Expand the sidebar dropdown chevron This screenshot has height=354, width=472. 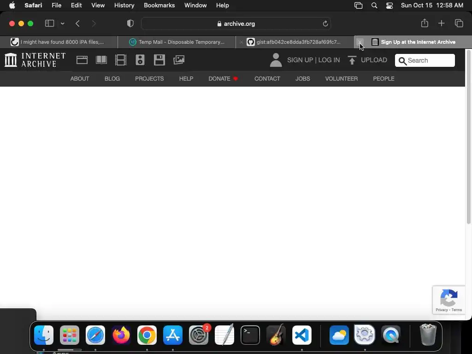(x=62, y=24)
